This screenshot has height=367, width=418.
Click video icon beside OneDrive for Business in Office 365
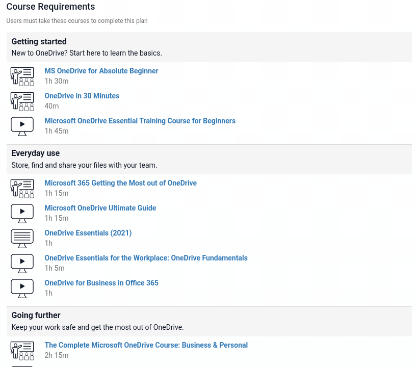tap(22, 289)
